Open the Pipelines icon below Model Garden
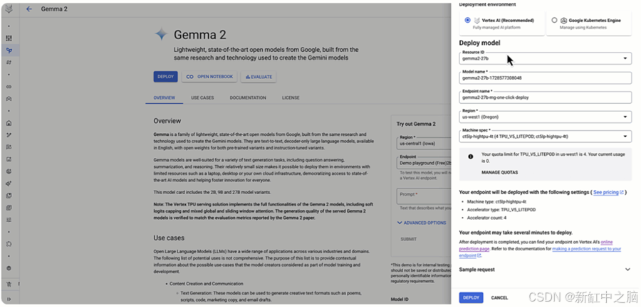The image size is (641, 308). (x=9, y=63)
